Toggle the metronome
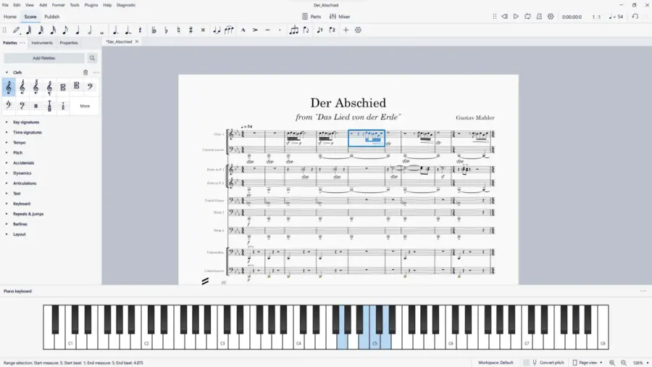This screenshot has height=367, width=652. click(539, 17)
